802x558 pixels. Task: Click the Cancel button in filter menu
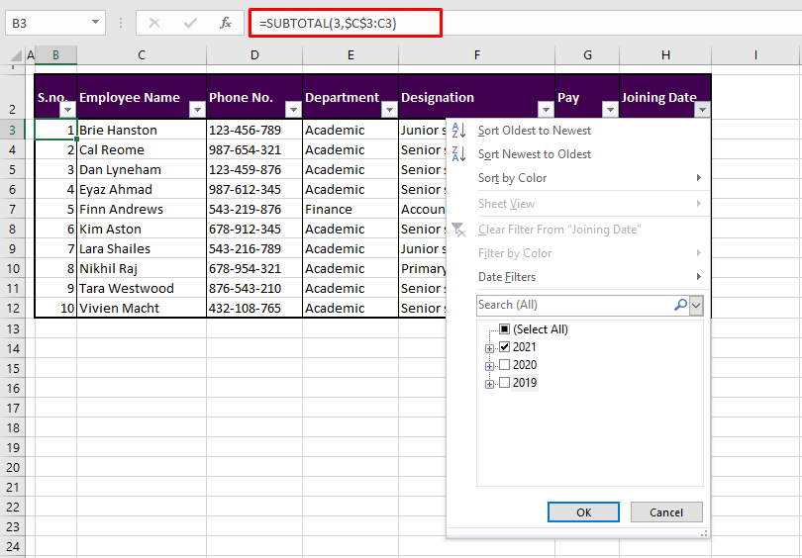pyautogui.click(x=666, y=511)
